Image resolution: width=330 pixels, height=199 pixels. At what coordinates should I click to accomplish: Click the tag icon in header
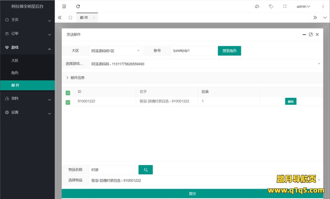pyautogui.click(x=271, y=7)
